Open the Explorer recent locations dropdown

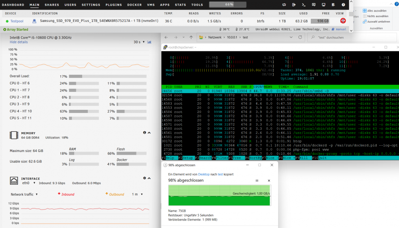(184, 37)
